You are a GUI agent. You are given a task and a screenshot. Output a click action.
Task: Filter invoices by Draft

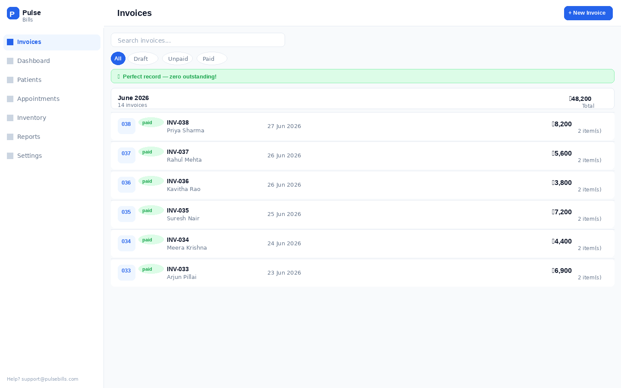click(143, 59)
